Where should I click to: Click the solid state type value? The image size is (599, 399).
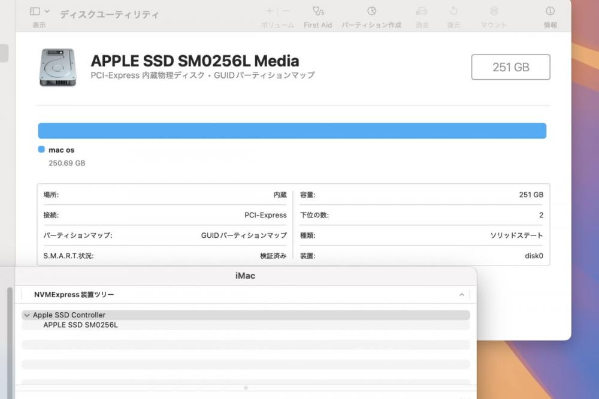(x=516, y=235)
